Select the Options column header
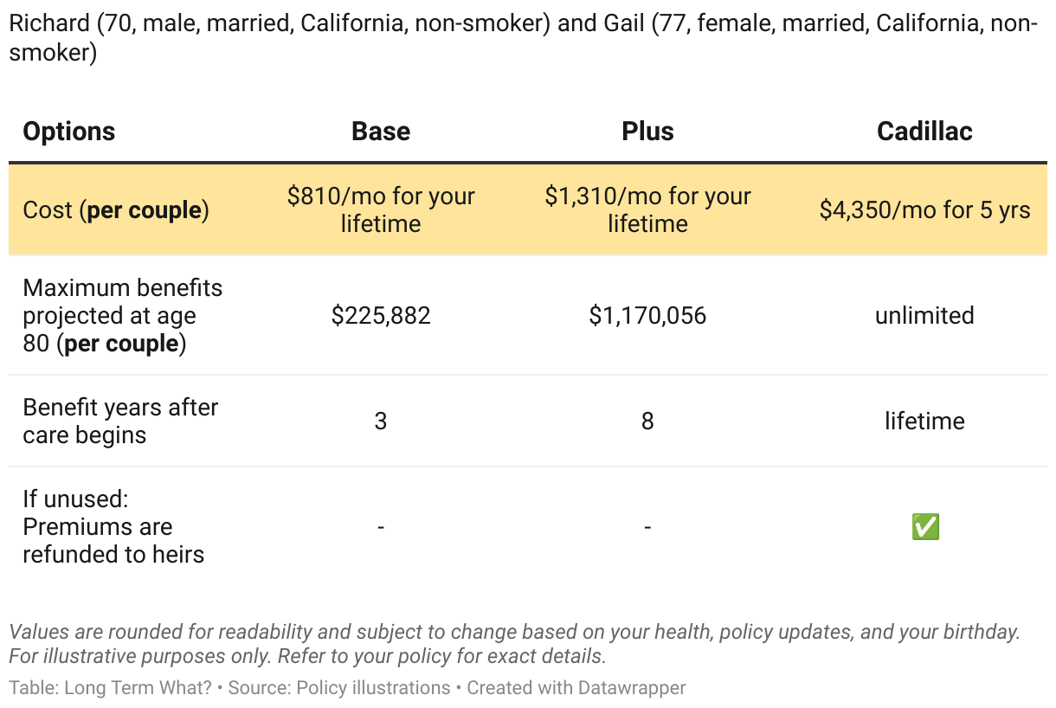The height and width of the screenshot is (708, 1056). click(x=69, y=132)
